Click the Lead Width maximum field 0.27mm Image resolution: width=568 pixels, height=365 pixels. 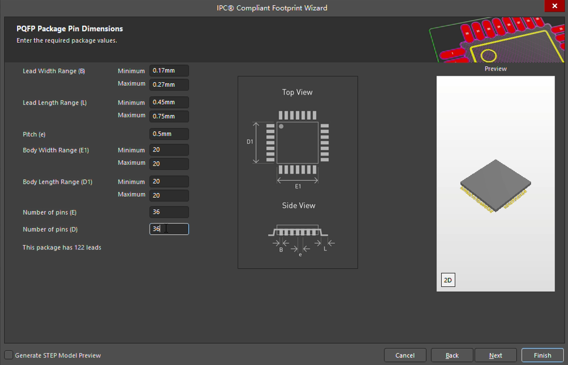[x=169, y=85]
